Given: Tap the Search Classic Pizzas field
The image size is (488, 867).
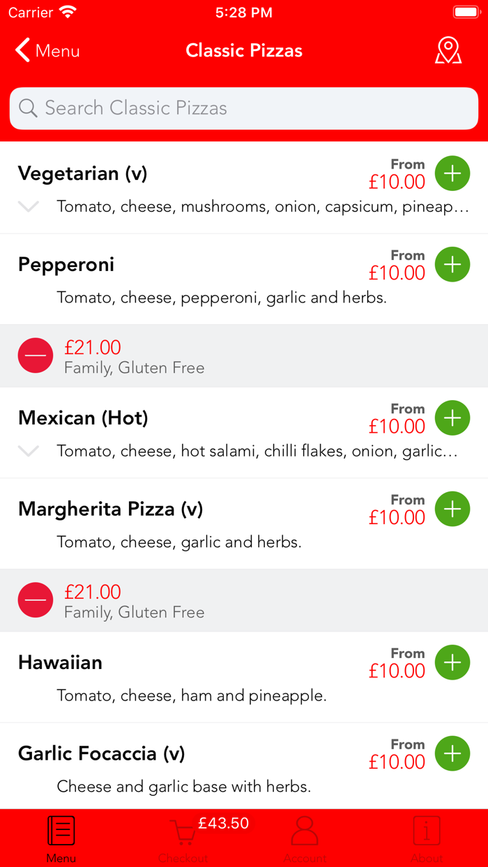Looking at the screenshot, I should click(243, 108).
